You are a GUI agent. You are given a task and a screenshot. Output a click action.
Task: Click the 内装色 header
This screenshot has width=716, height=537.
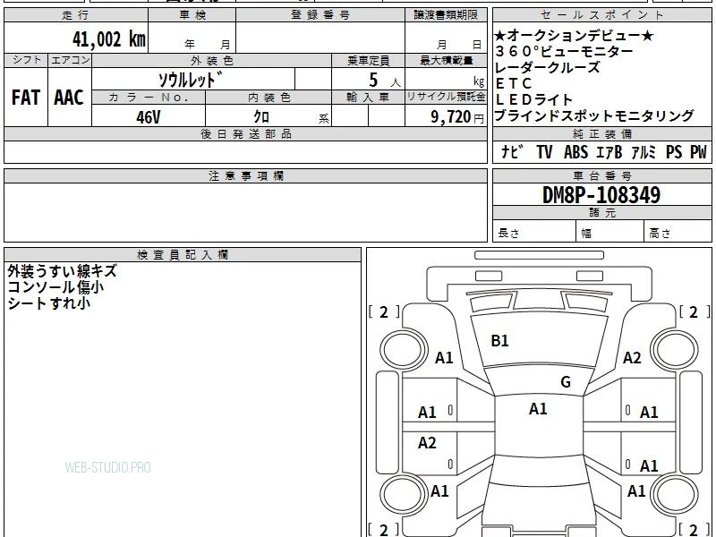269,98
